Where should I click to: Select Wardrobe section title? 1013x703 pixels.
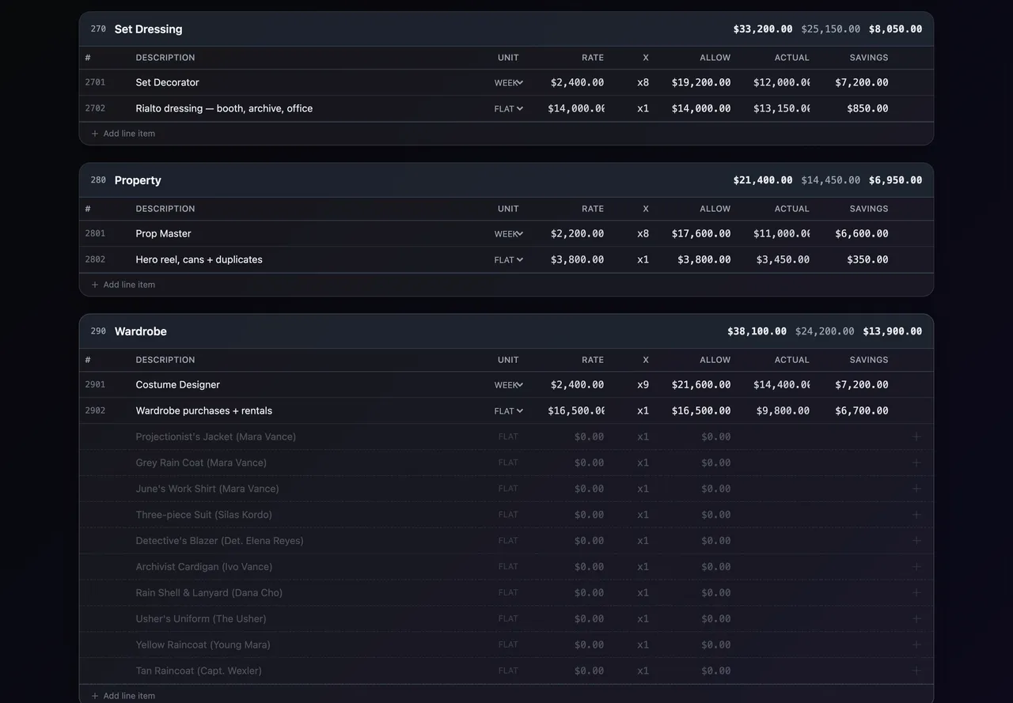tap(140, 331)
